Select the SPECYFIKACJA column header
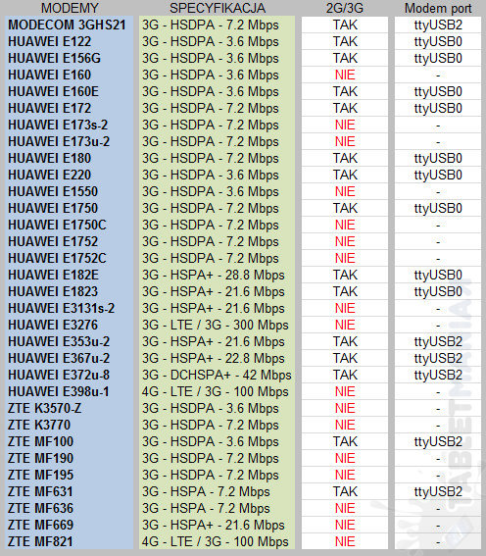 click(218, 8)
